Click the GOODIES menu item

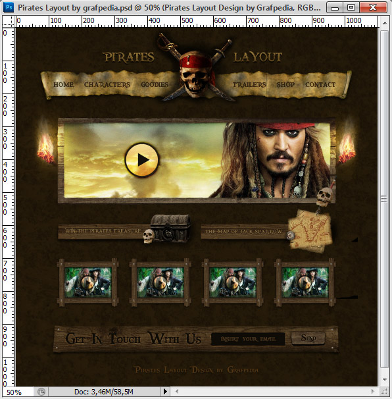tap(155, 84)
